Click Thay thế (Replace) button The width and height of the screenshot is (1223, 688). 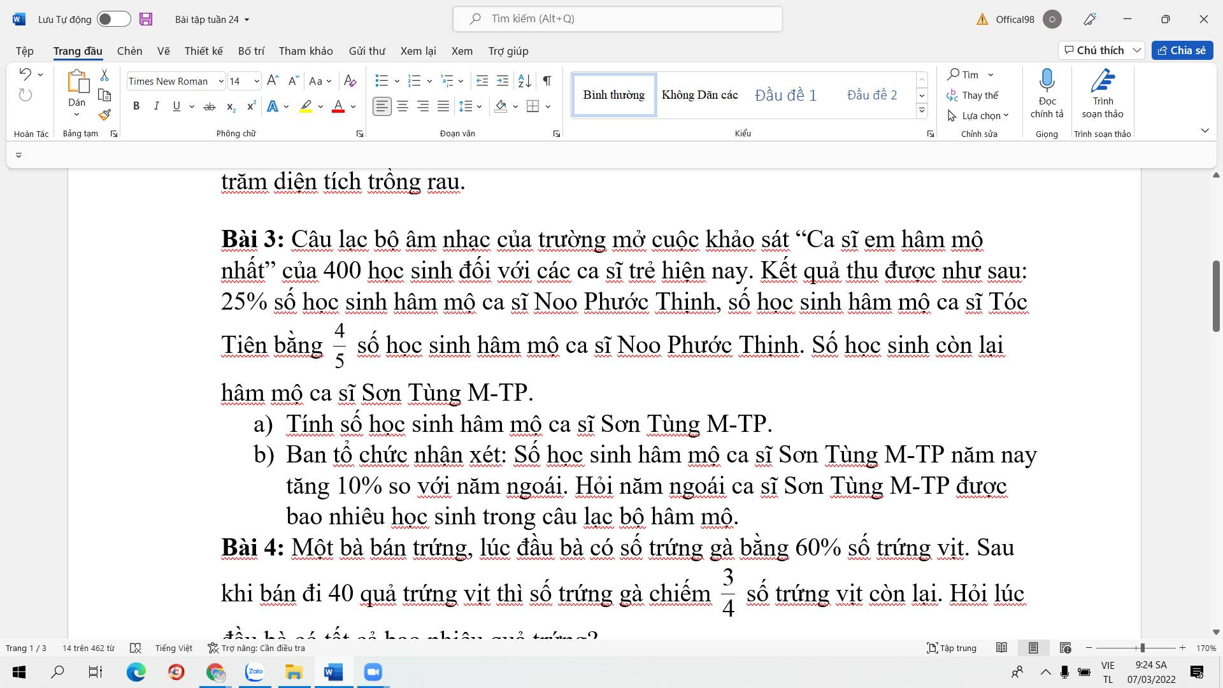tap(973, 95)
